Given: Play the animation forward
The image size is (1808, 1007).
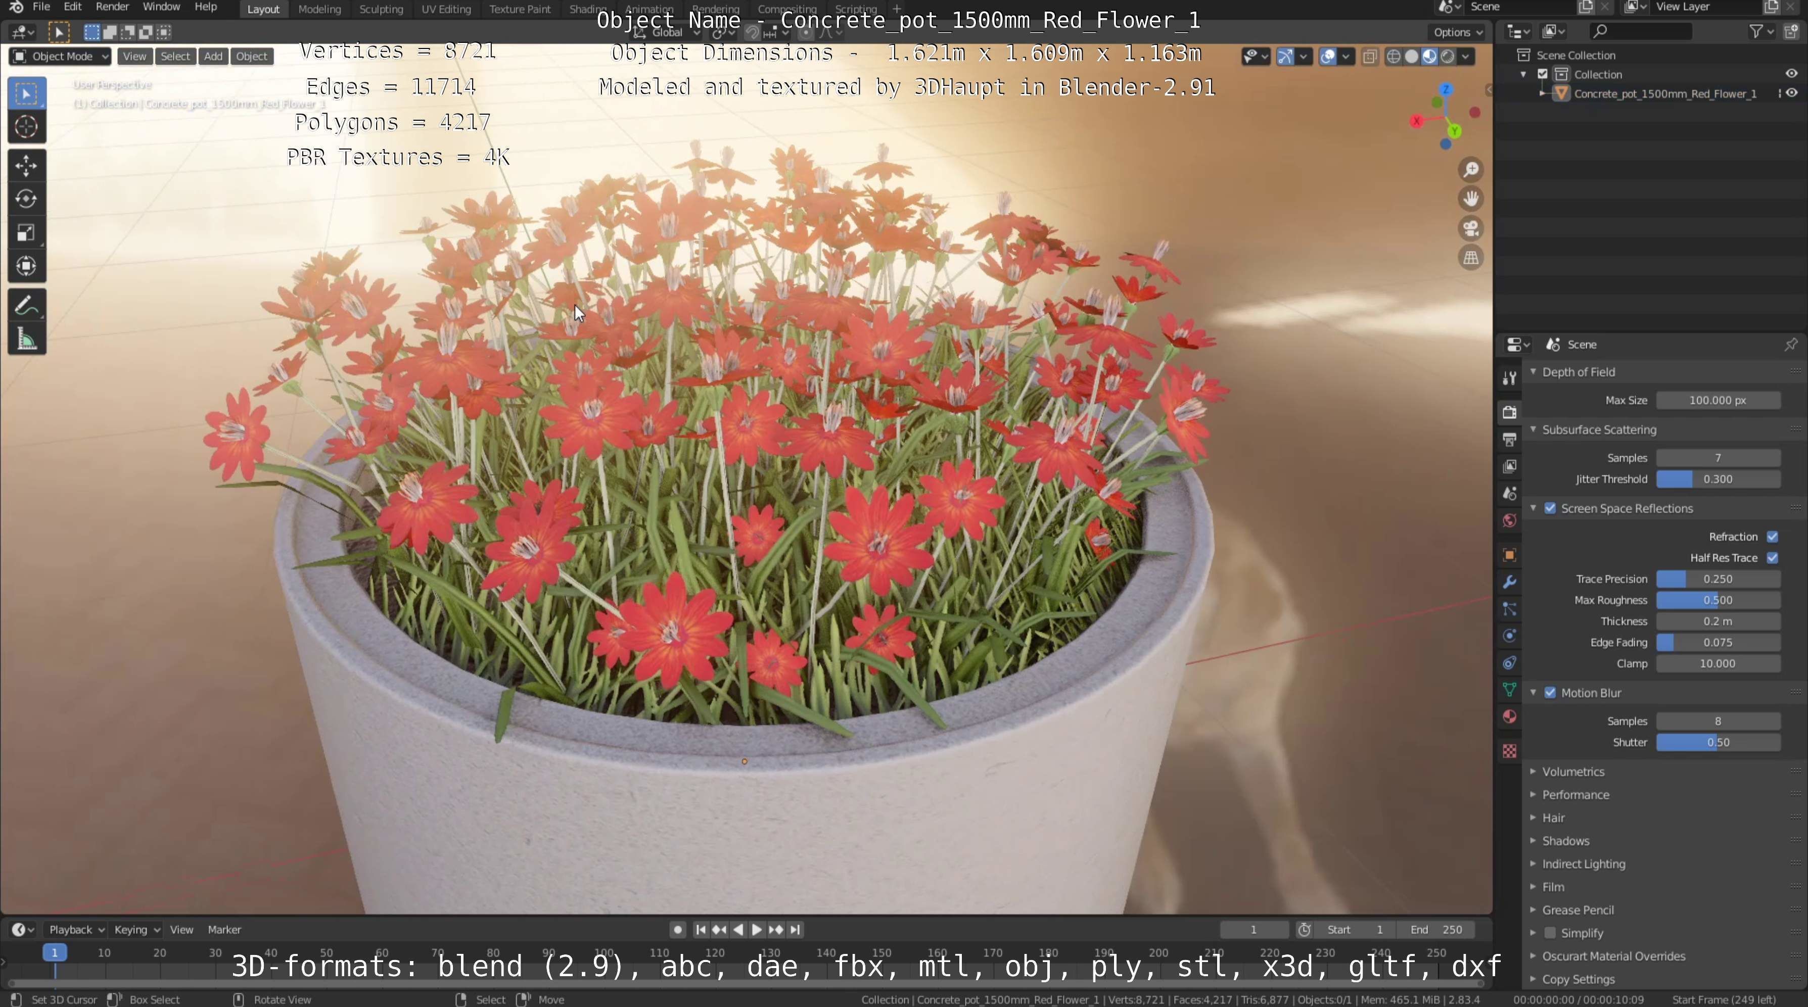Looking at the screenshot, I should pos(757,930).
